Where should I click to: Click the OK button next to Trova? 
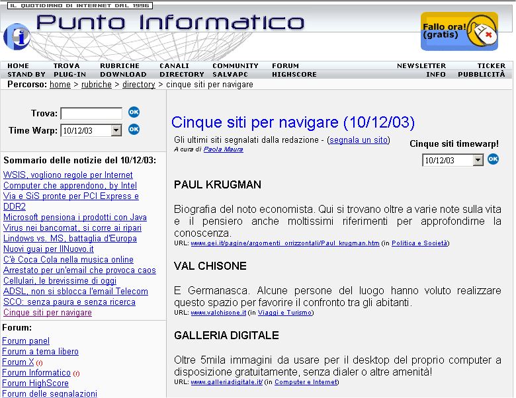(134, 112)
